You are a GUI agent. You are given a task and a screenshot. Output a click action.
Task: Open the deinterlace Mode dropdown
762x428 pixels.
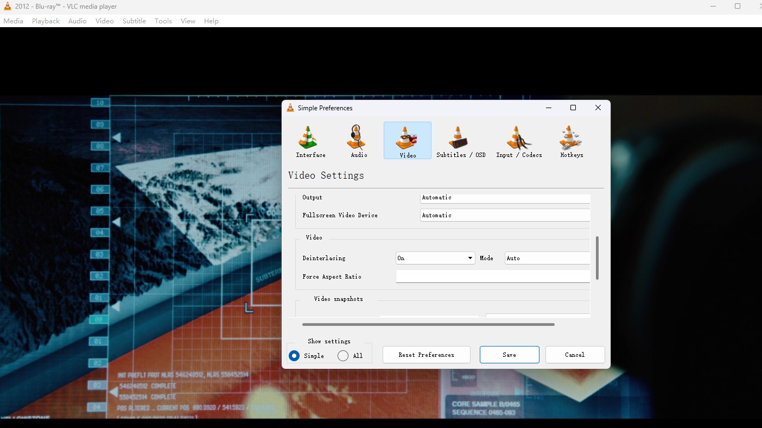pos(547,257)
